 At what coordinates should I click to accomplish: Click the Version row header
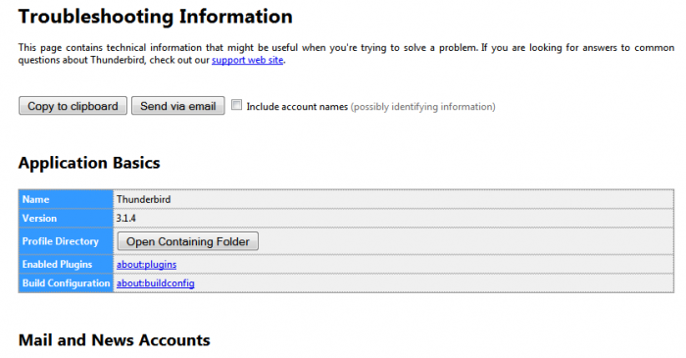66,218
